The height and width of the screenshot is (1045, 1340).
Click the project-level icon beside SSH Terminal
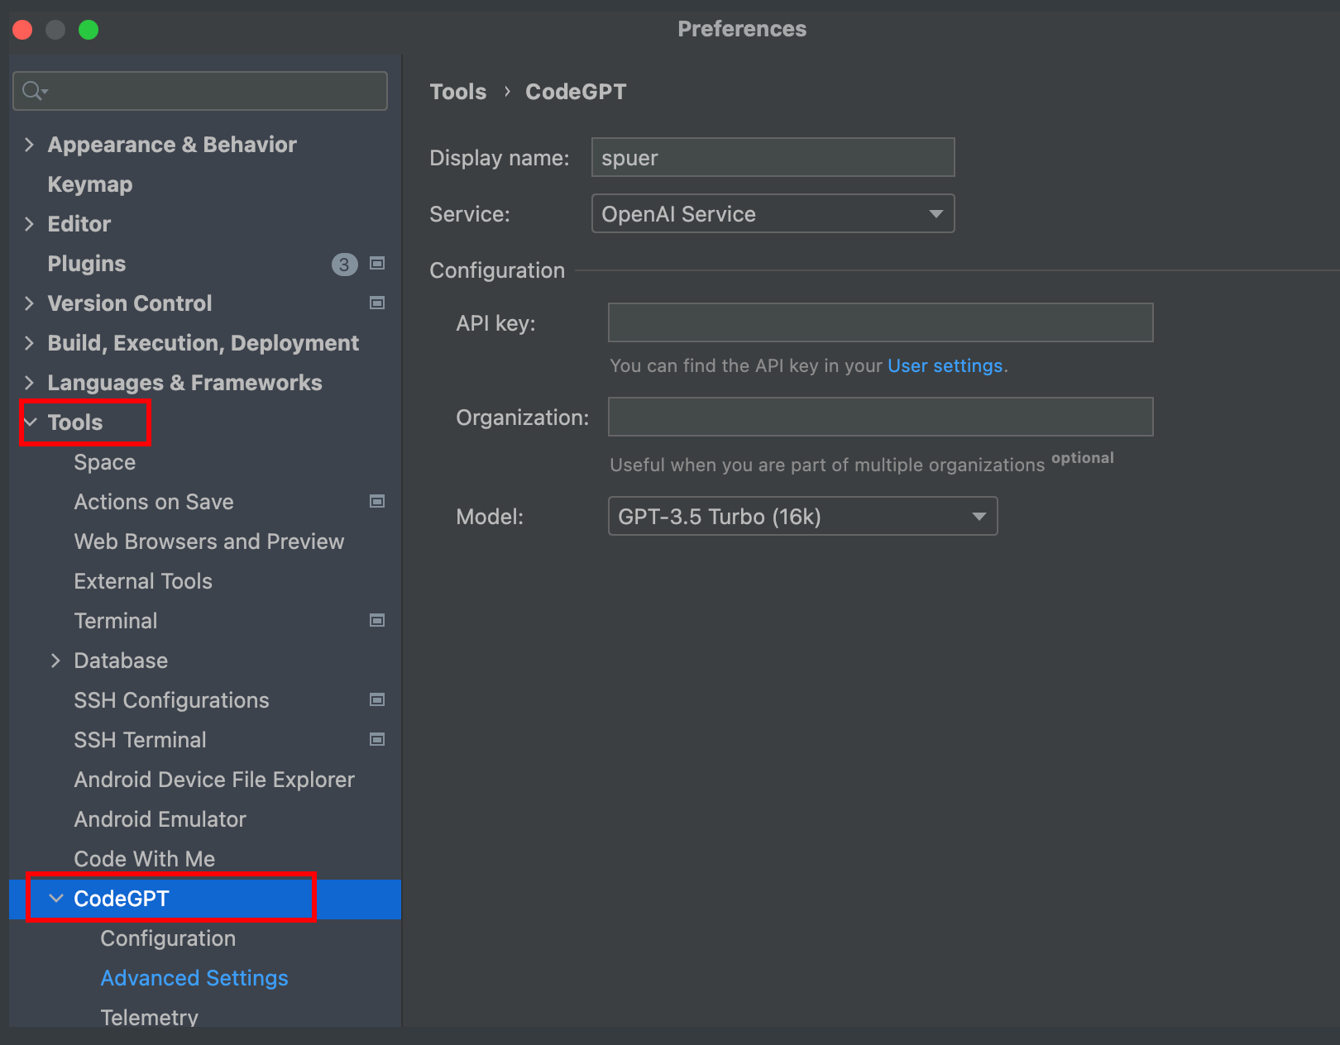pyautogui.click(x=377, y=740)
